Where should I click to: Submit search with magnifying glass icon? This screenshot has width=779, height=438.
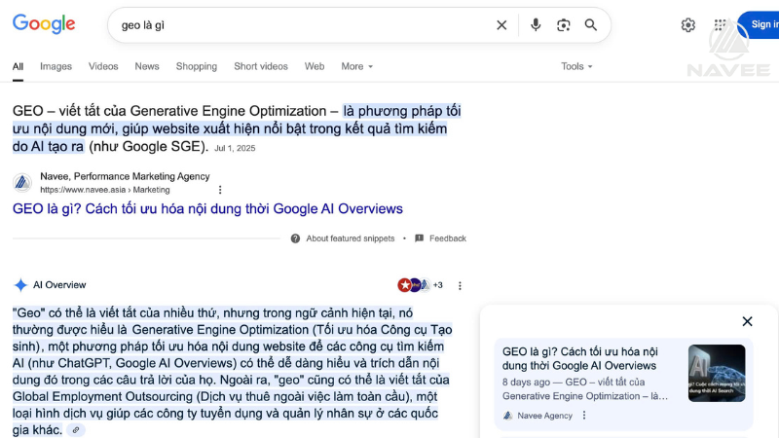[x=590, y=25]
